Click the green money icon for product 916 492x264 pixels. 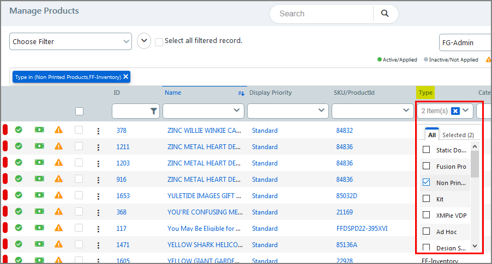coord(39,179)
